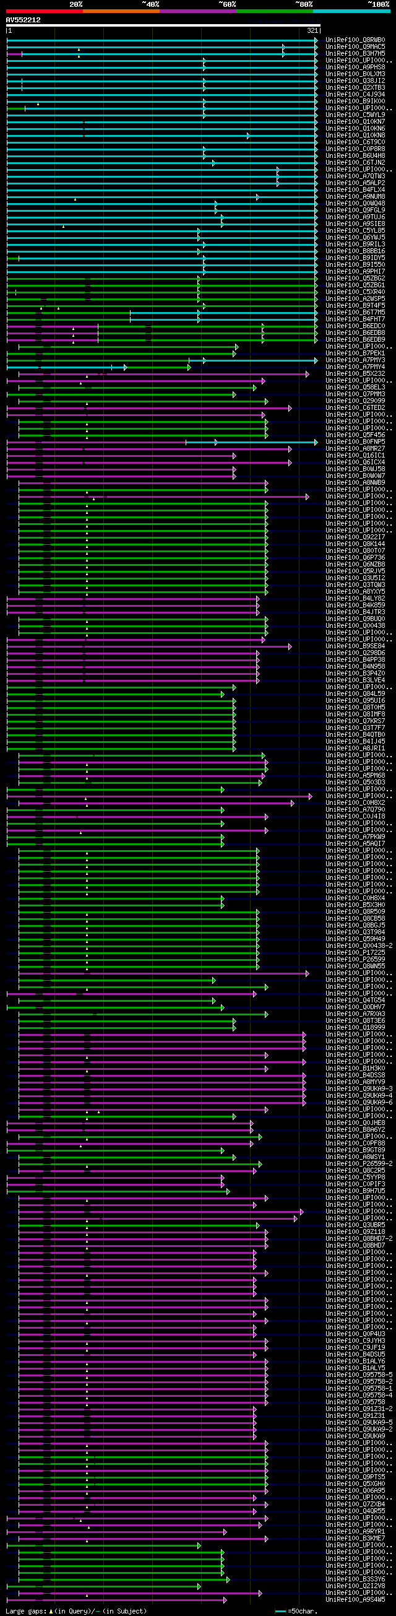The width and height of the screenshot is (396, 1616).
Task: Select hit label UniRef100_C6T9C0
Action: 355,142
